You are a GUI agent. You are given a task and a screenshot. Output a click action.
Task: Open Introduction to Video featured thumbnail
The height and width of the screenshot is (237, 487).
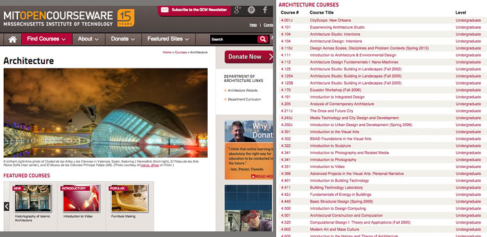click(x=81, y=198)
